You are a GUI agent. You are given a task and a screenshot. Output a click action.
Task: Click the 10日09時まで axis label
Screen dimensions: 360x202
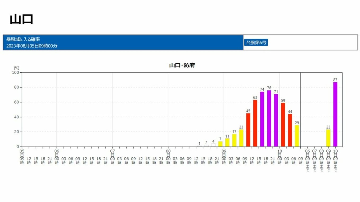point(335,160)
